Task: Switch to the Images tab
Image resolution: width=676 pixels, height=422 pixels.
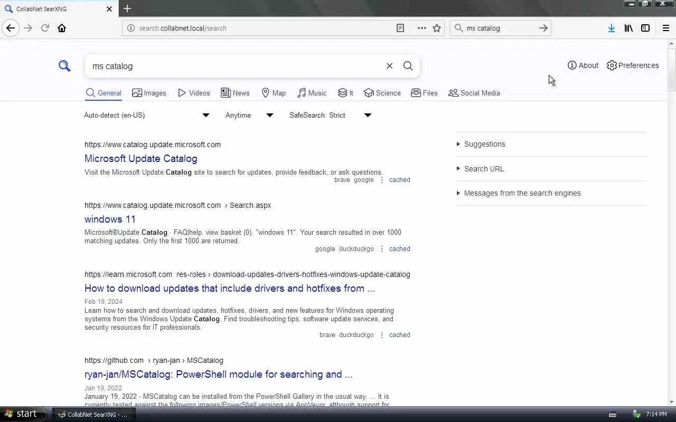Action: click(149, 93)
